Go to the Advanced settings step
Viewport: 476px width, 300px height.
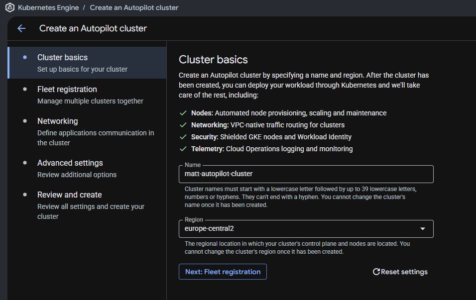pos(87,168)
